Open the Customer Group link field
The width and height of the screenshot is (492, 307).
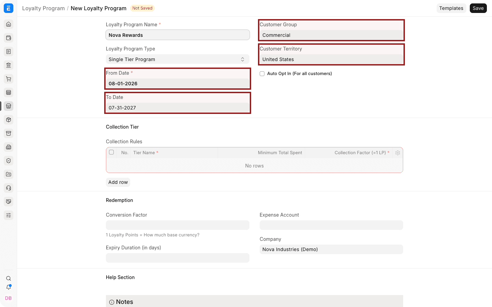pyautogui.click(x=331, y=35)
